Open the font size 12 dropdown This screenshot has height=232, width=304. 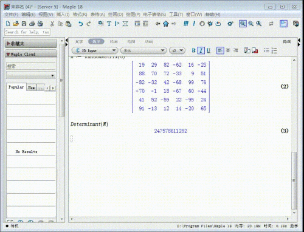coord(177,50)
